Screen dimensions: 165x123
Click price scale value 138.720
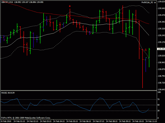161,83
